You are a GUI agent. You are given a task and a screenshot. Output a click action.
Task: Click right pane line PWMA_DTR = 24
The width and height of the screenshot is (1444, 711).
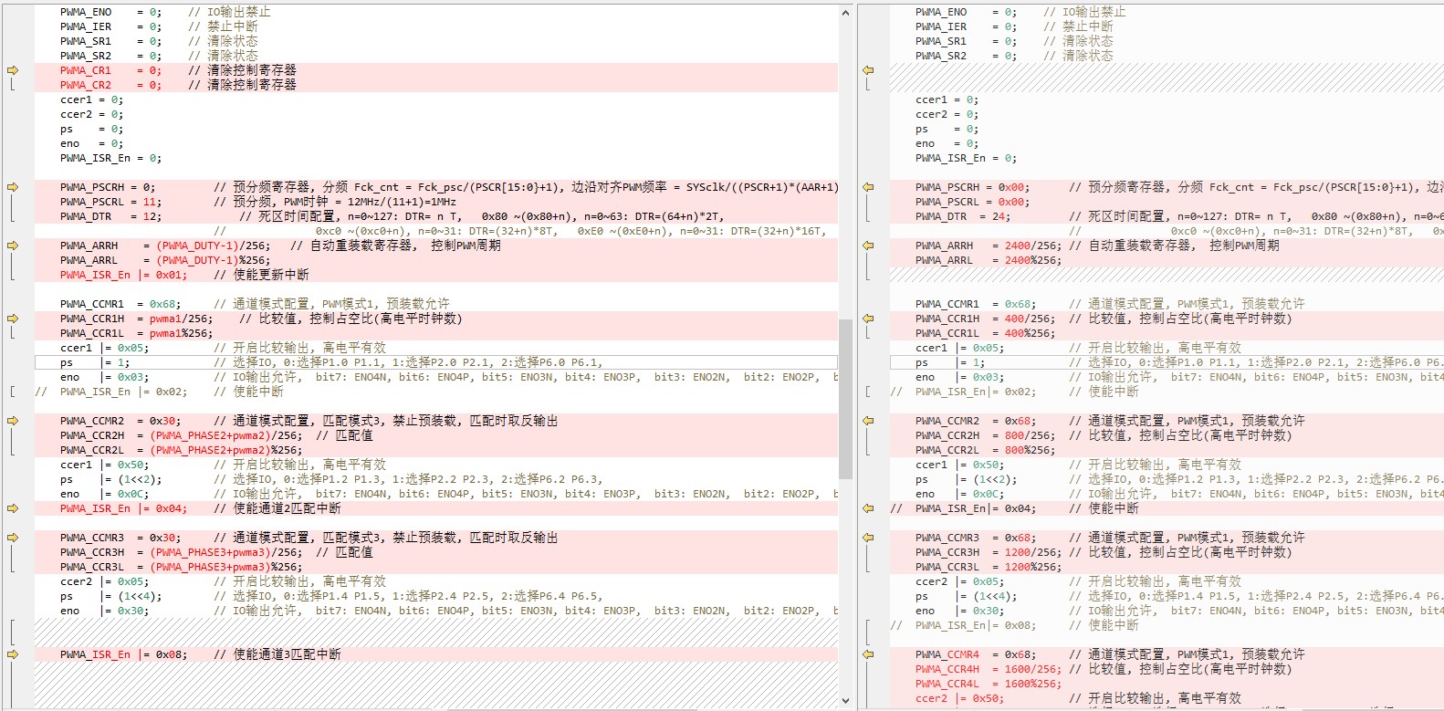pyautogui.click(x=1167, y=216)
